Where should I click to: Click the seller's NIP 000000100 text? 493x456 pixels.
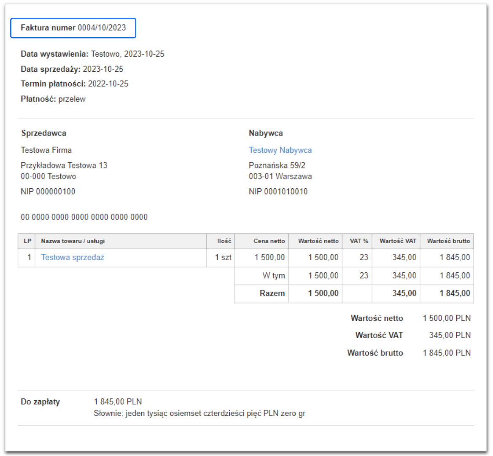point(48,192)
